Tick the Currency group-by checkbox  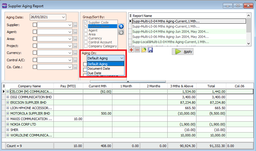[86, 39]
